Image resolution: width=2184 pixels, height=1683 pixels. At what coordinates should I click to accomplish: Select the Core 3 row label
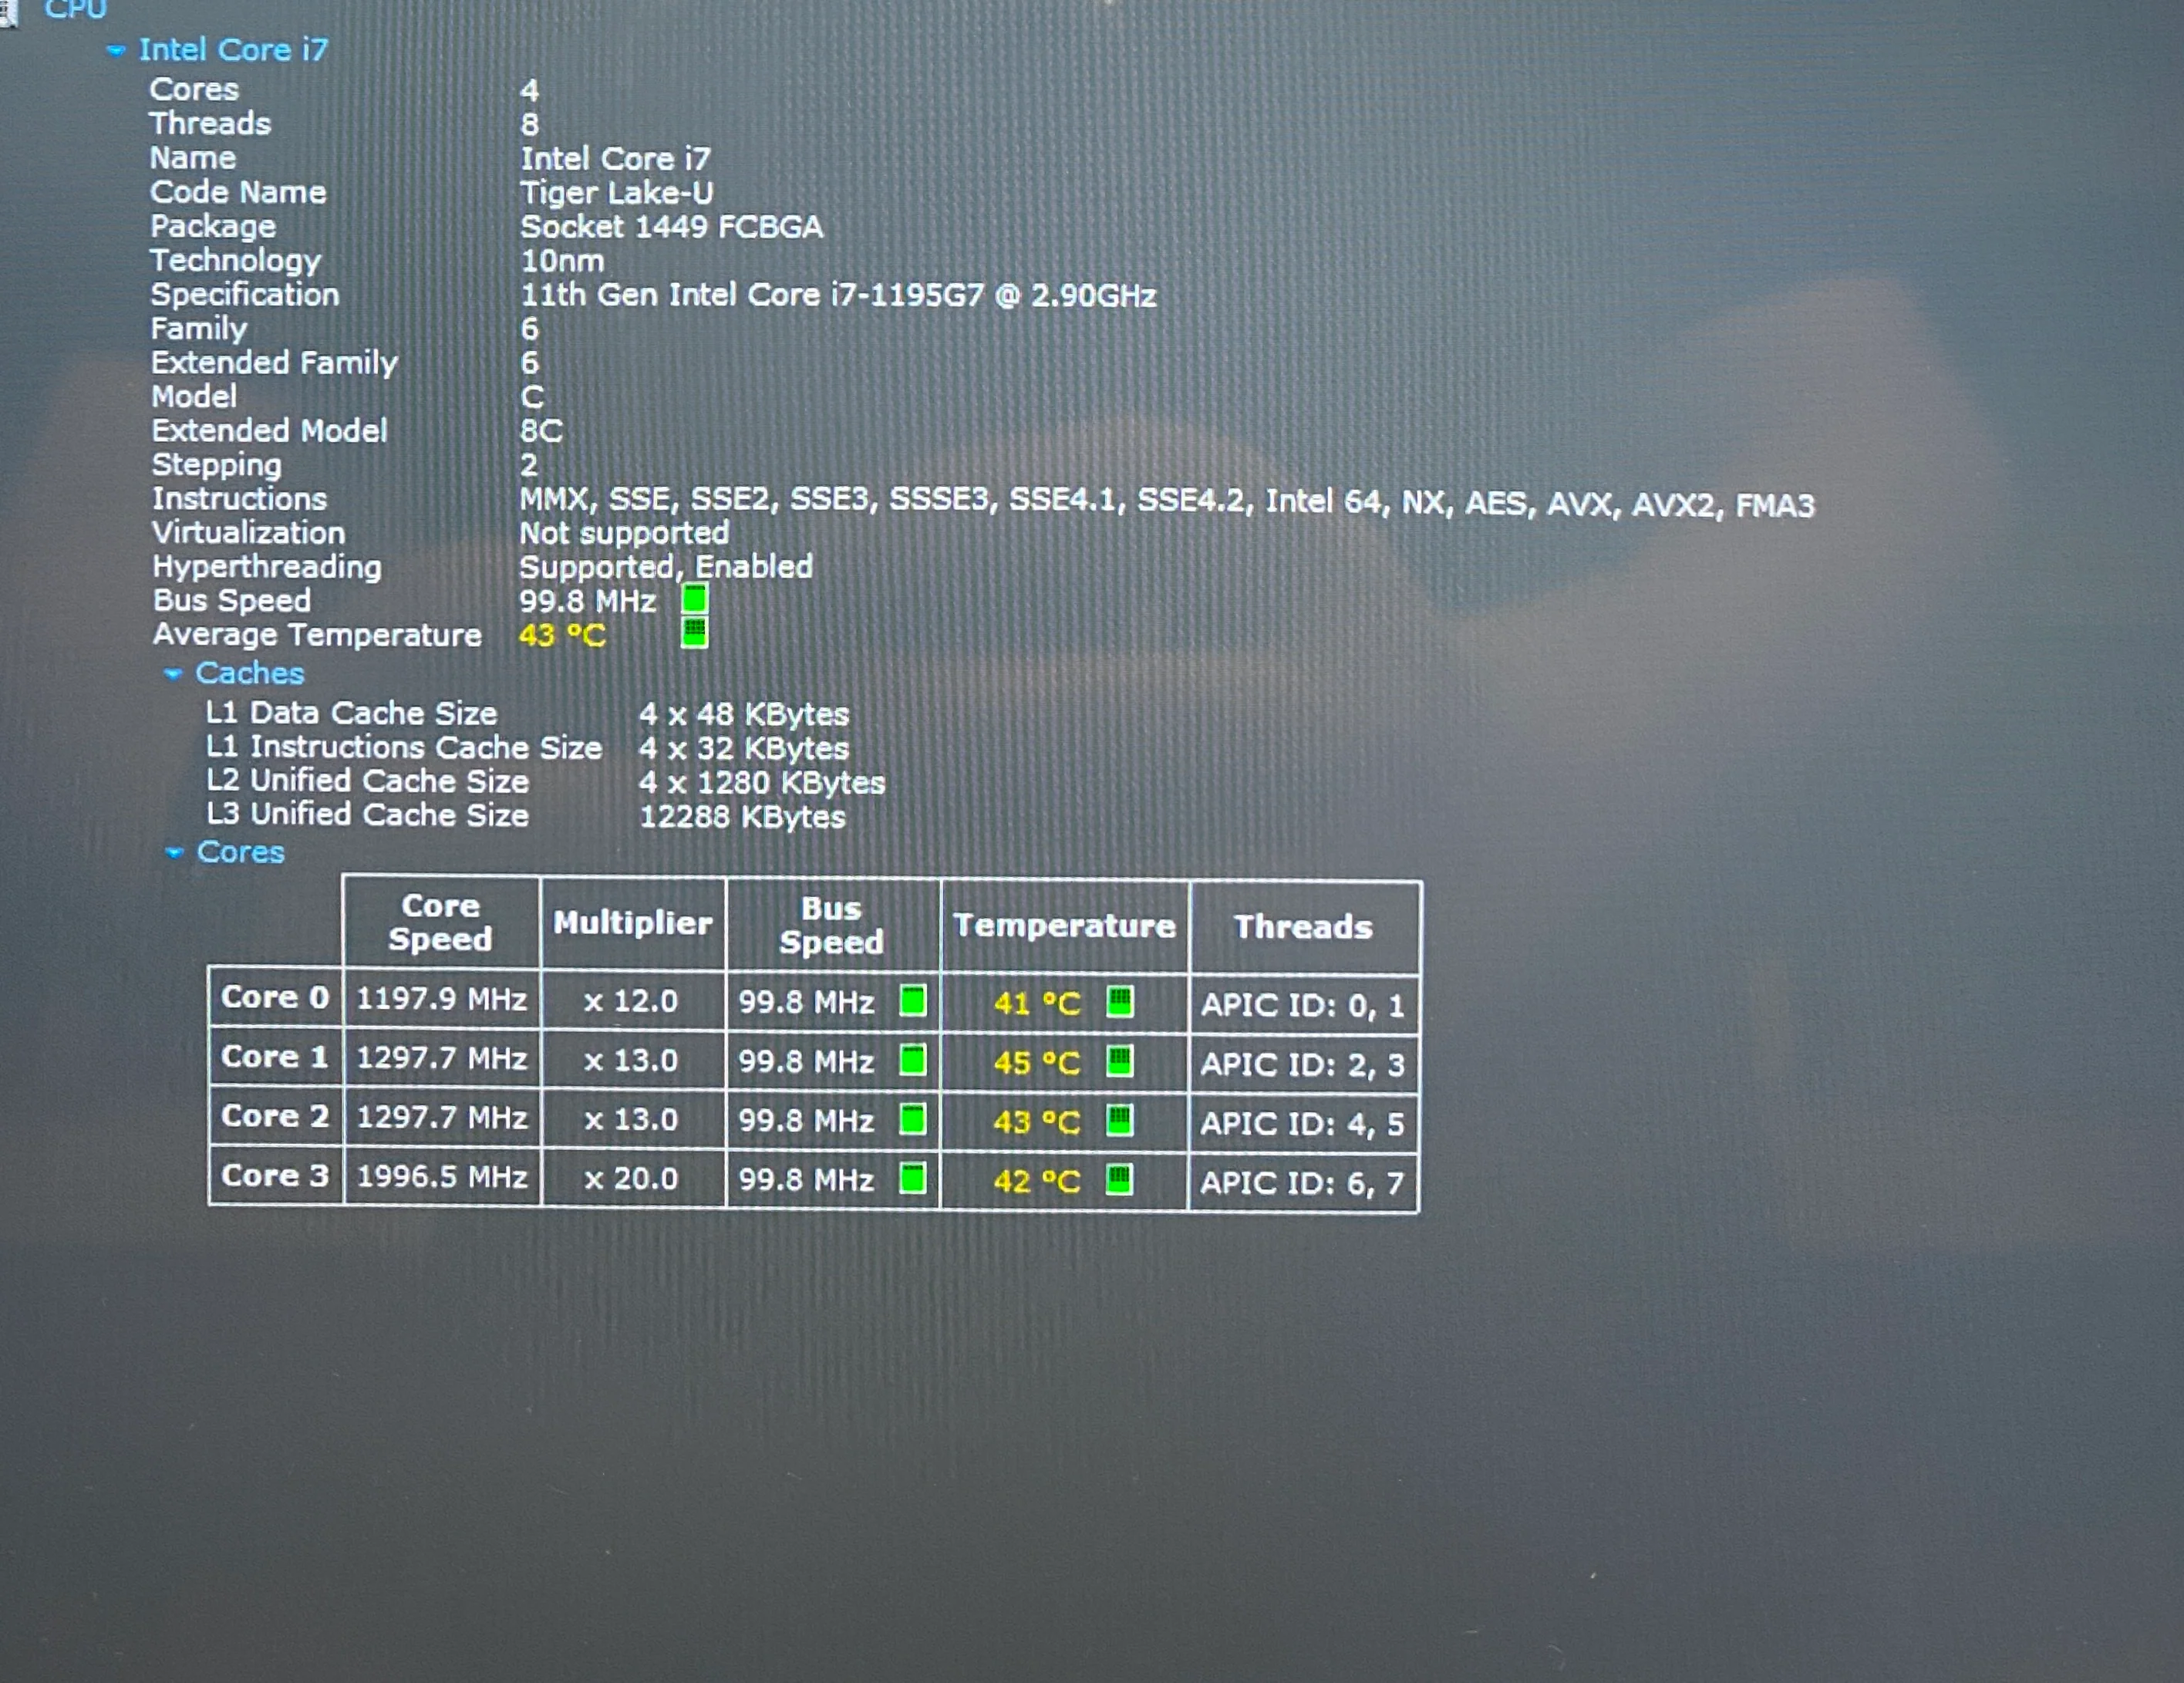pos(275,1175)
